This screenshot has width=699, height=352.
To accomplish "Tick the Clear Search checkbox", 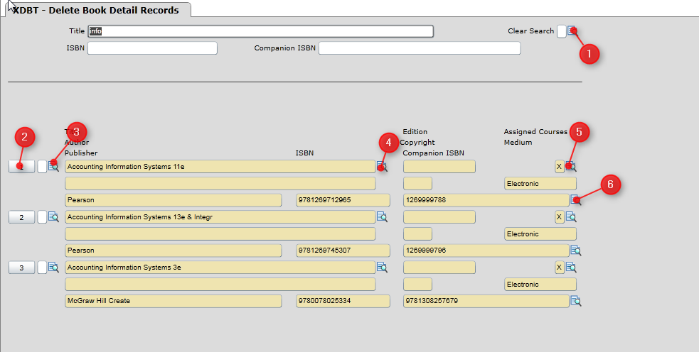I will (x=561, y=31).
